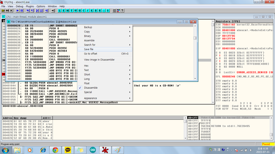Show Threads window (T button)
275x154 pixels.
coord(72,10)
